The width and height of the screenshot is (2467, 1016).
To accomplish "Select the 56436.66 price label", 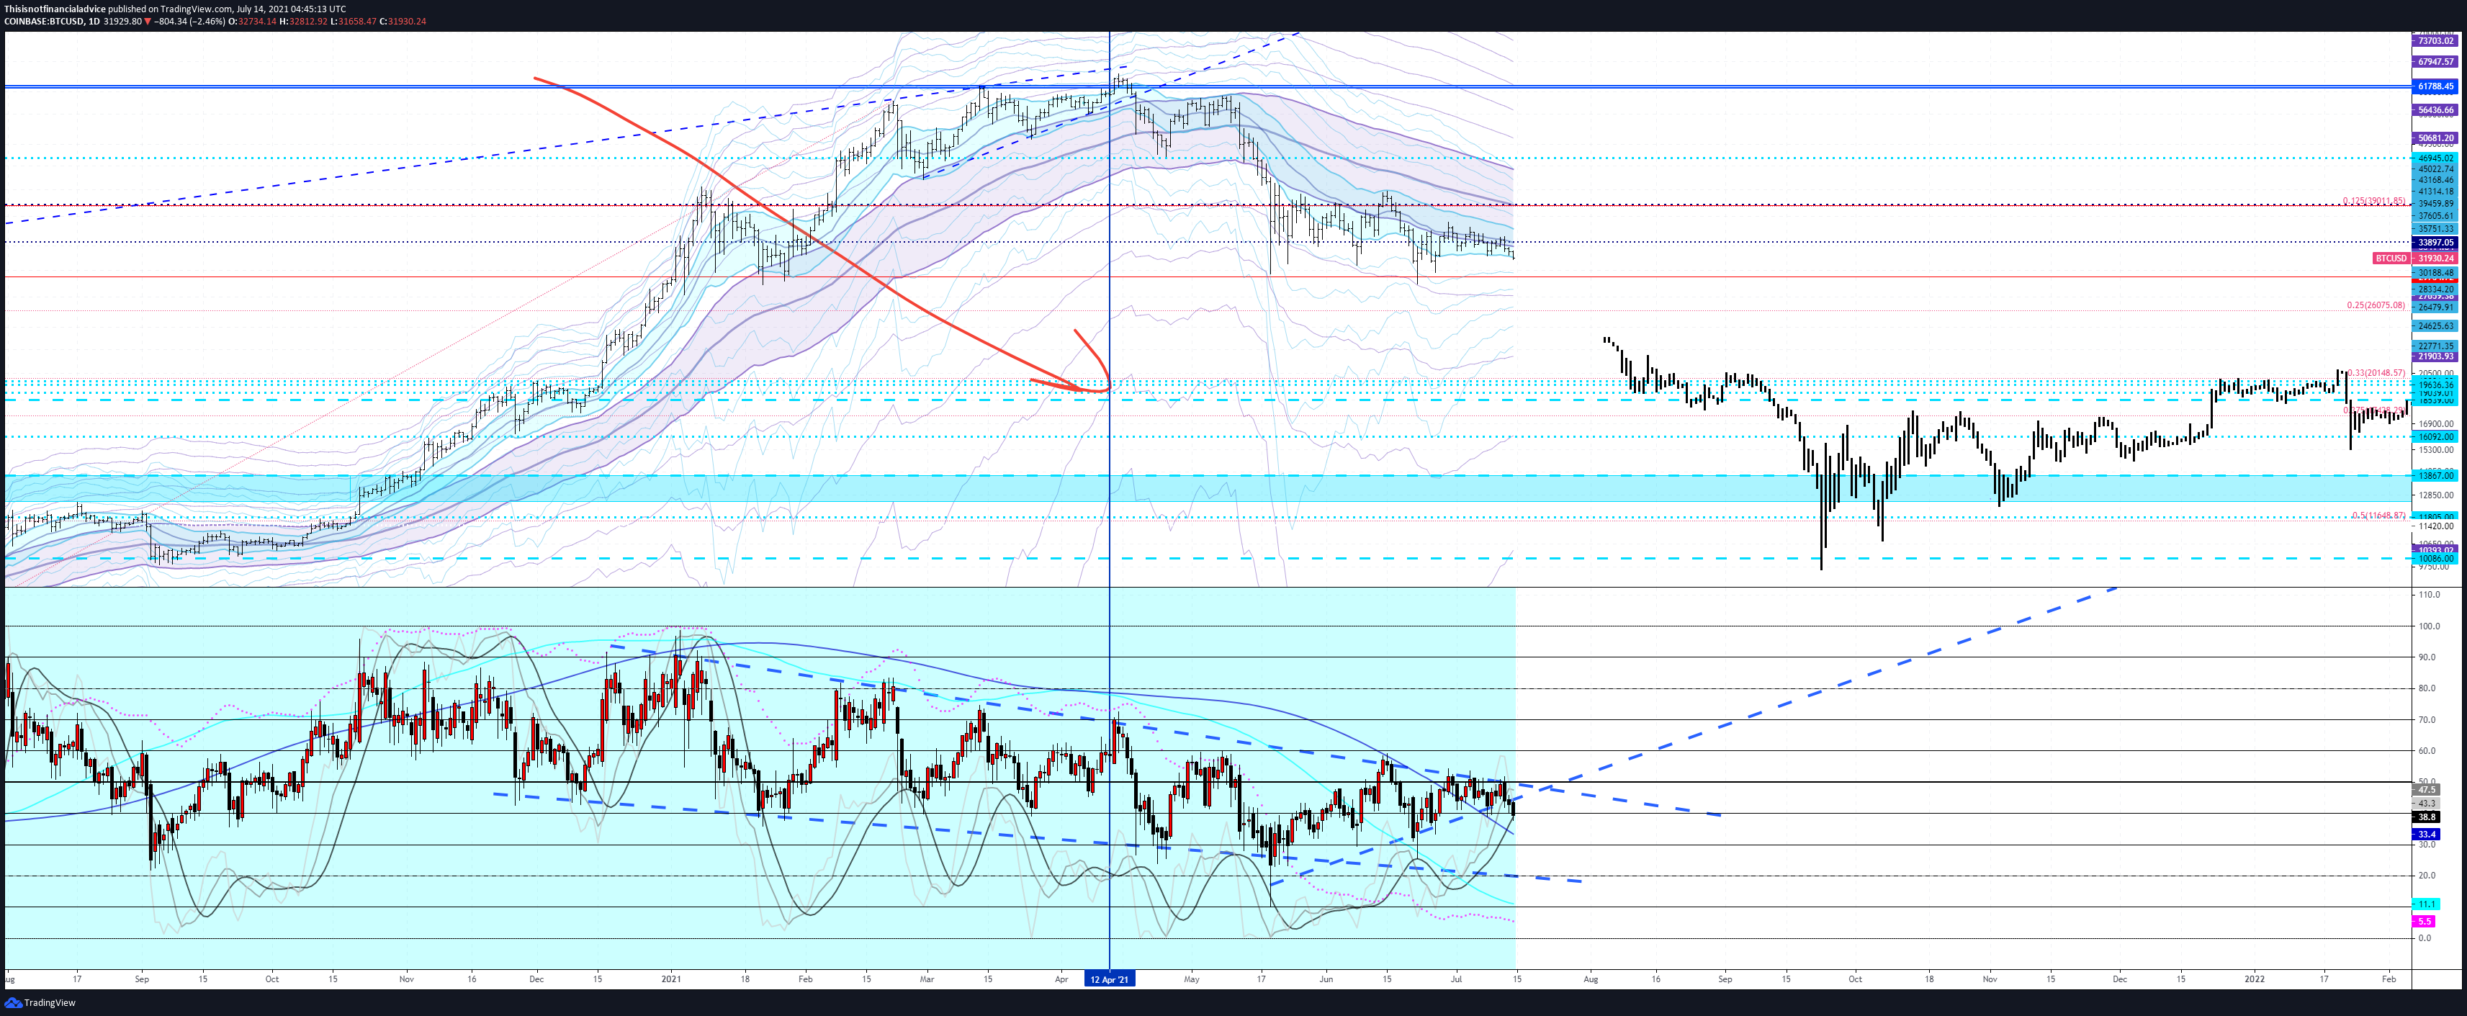I will [x=2436, y=110].
